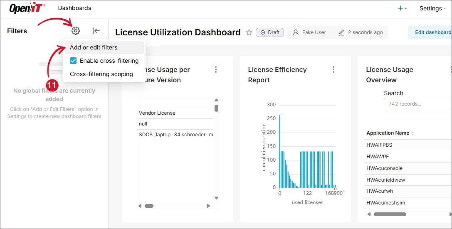The height and width of the screenshot is (229, 452).
Task: Click the License Usage Overview horizontal scrollbar
Action: click(390, 214)
